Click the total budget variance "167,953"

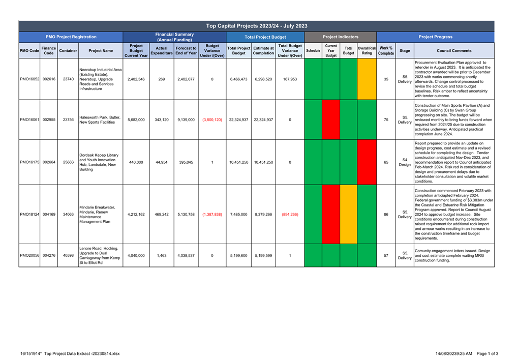tap(290, 79)
